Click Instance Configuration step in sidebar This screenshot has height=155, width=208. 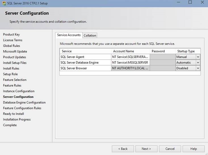pyautogui.click(x=19, y=91)
